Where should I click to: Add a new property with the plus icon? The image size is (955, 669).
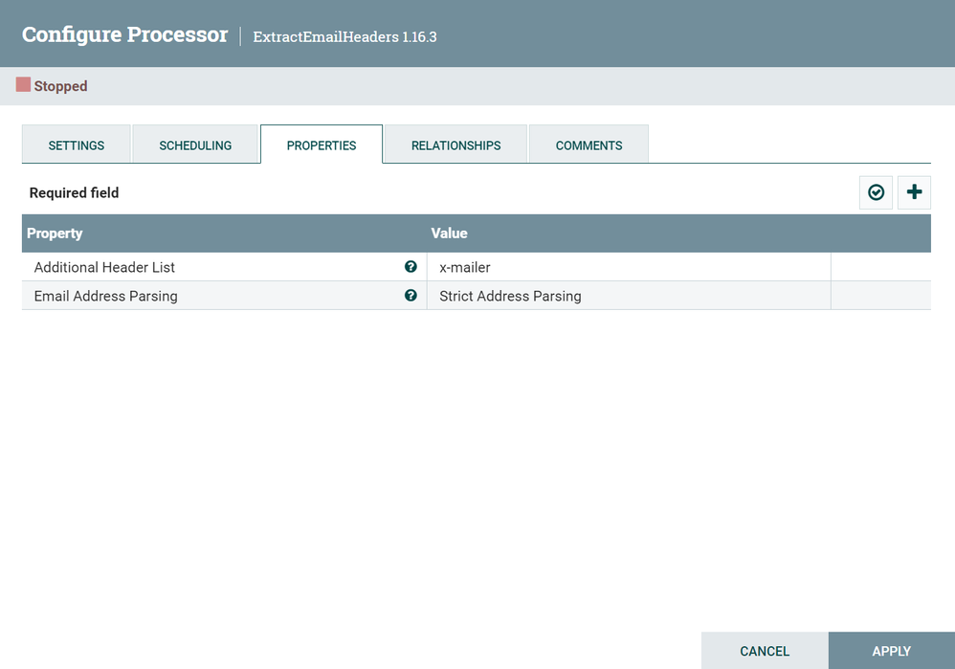914,192
